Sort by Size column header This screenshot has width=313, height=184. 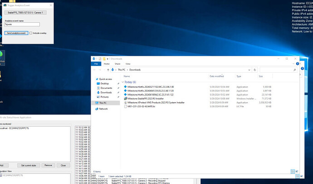(261, 76)
